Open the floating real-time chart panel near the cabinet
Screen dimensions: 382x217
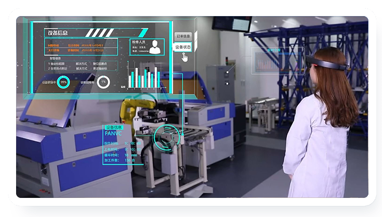(x=277, y=61)
